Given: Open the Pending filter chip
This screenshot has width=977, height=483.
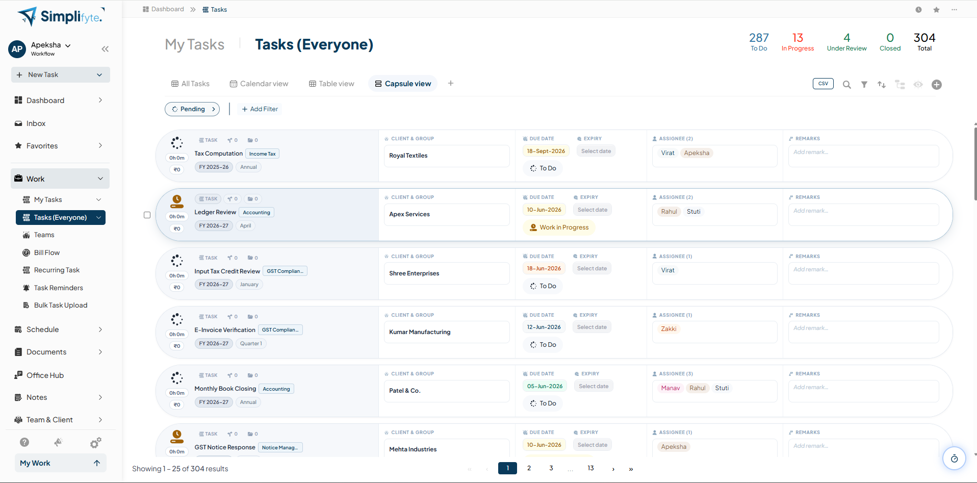Looking at the screenshot, I should [x=192, y=109].
